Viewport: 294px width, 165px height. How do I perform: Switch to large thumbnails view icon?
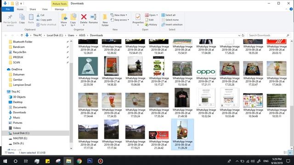point(290,153)
